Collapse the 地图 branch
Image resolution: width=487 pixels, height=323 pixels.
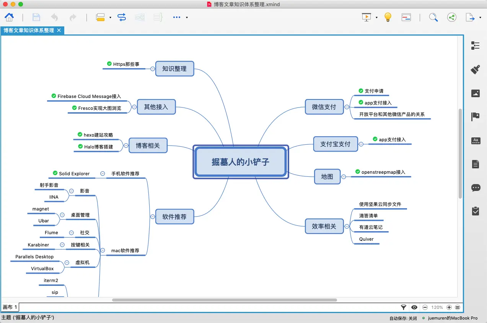pyautogui.click(x=344, y=177)
